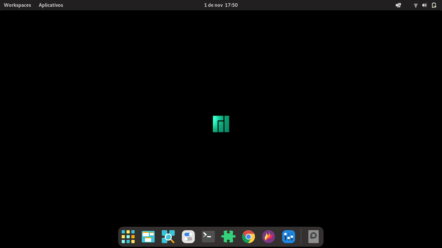Open the Show Applications grid in dock
442x248 pixels.
(128, 237)
